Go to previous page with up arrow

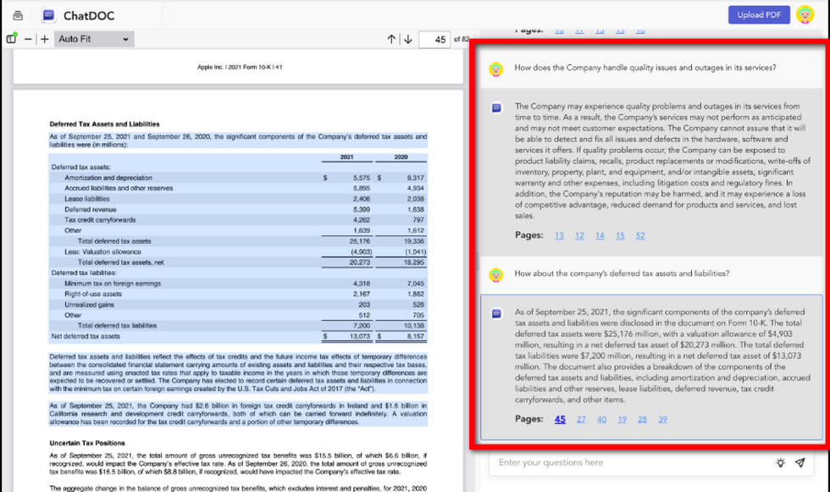coord(390,38)
